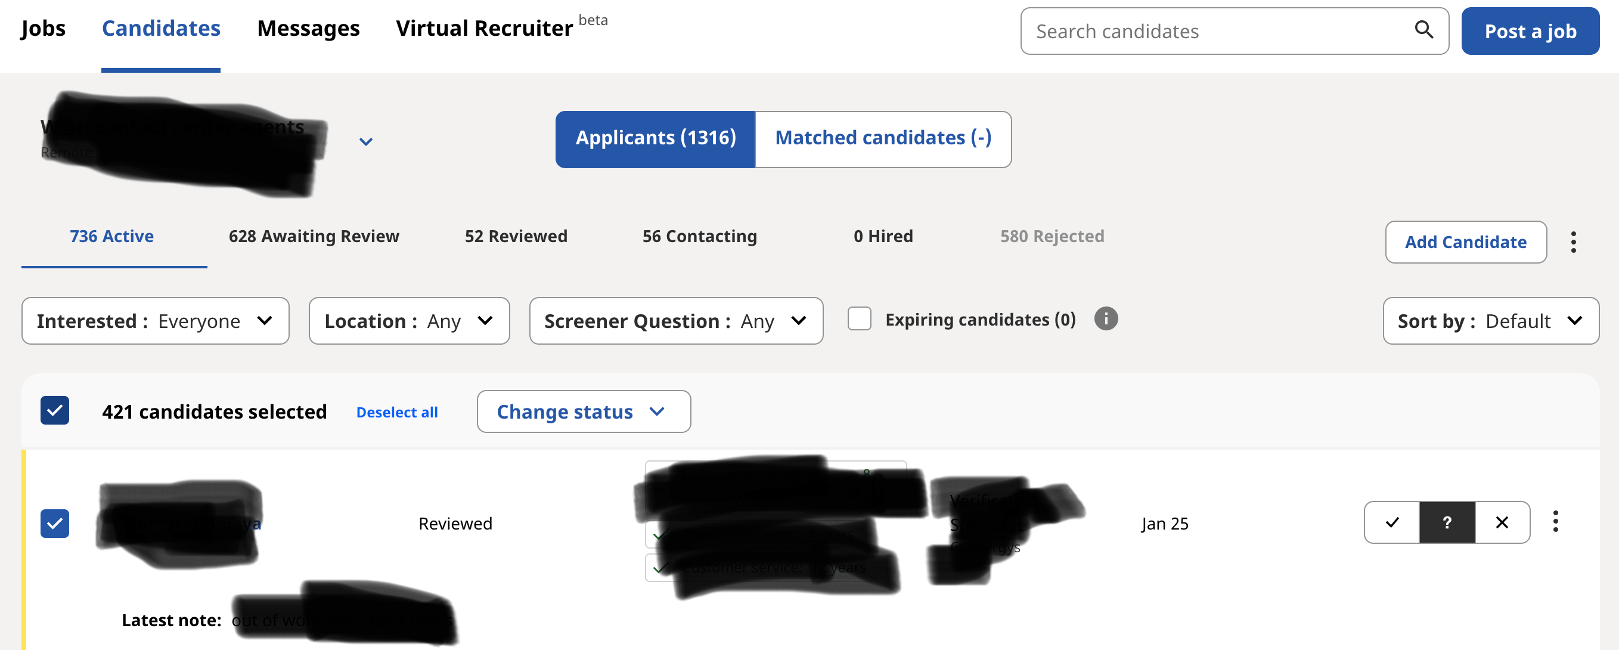Open three-dot menu beside Add Candidate

[1573, 242]
